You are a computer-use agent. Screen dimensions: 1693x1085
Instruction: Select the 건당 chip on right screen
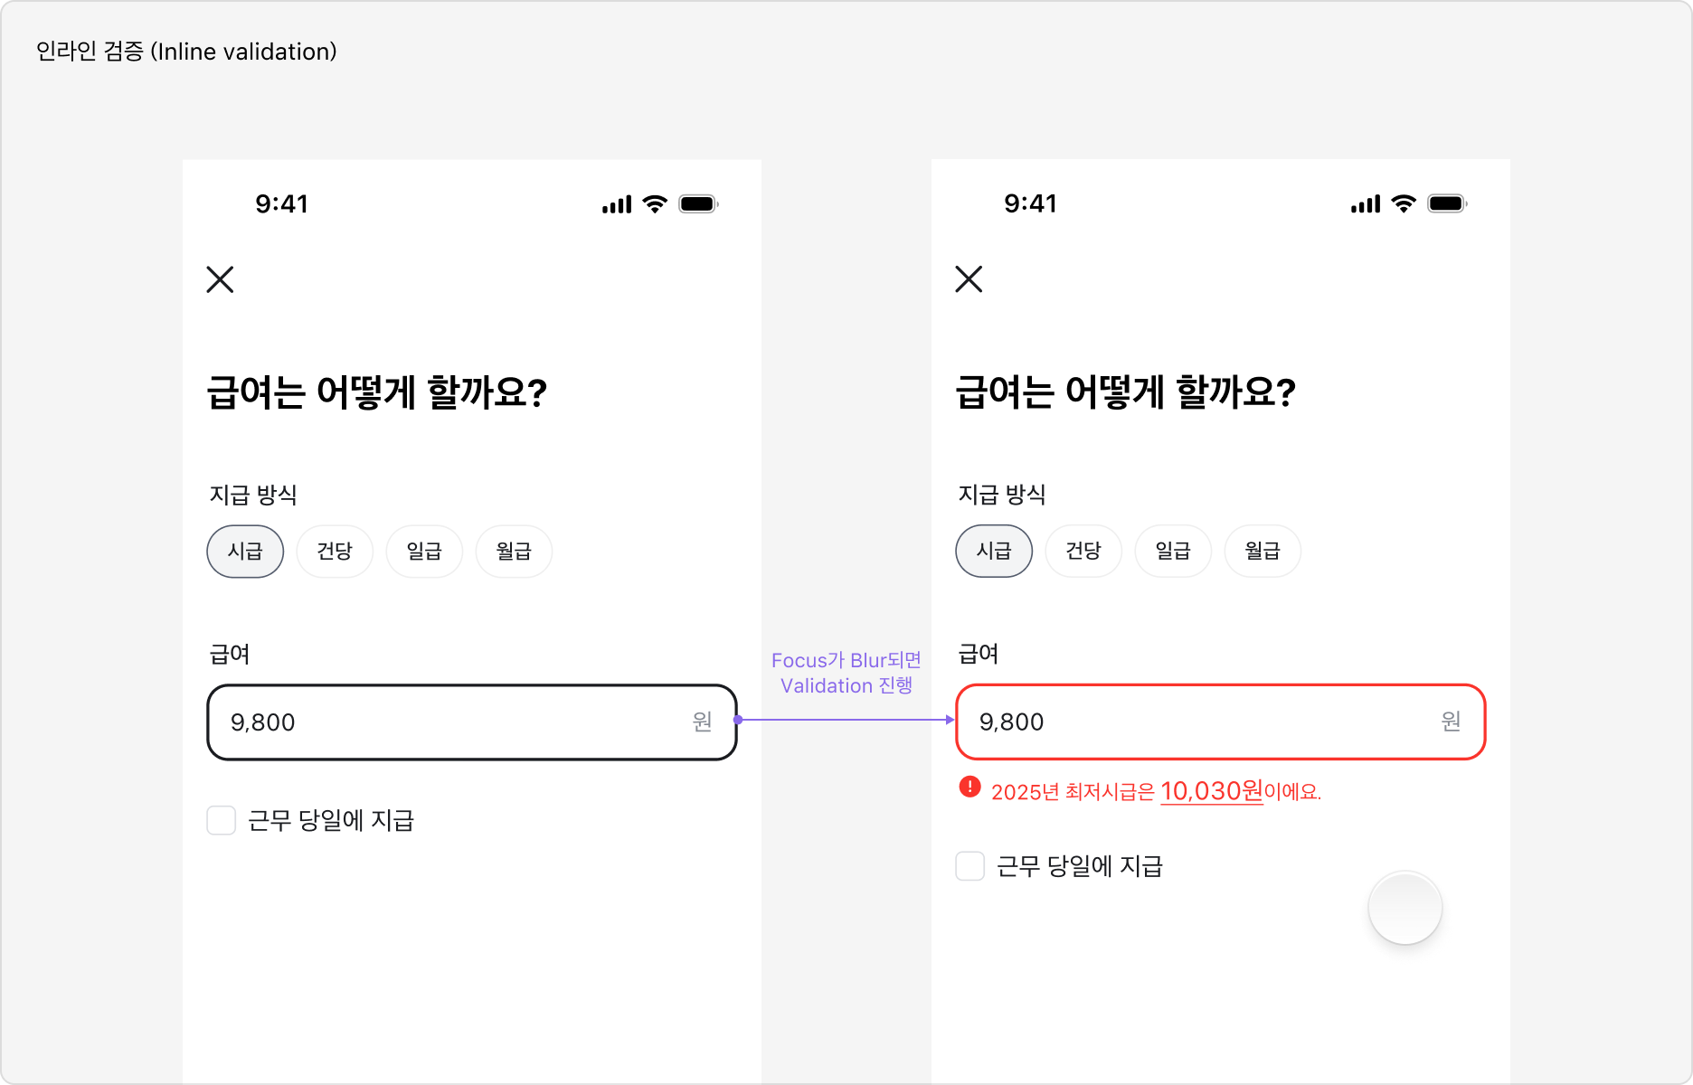(x=1083, y=551)
